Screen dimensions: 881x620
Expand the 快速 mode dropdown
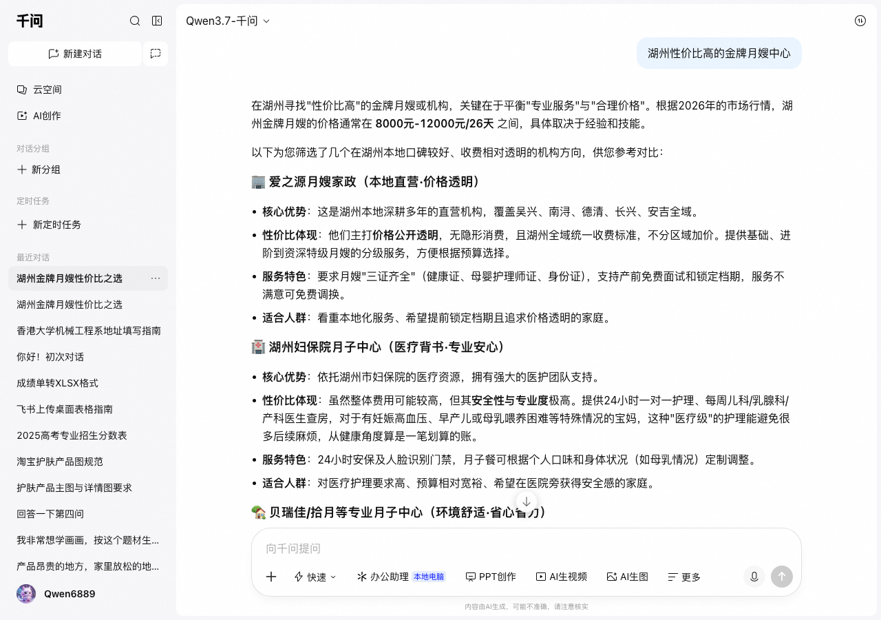315,577
